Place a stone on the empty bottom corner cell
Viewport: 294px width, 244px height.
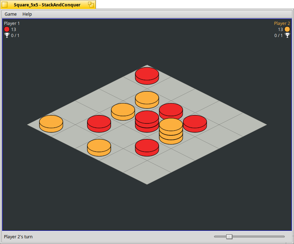(147, 172)
